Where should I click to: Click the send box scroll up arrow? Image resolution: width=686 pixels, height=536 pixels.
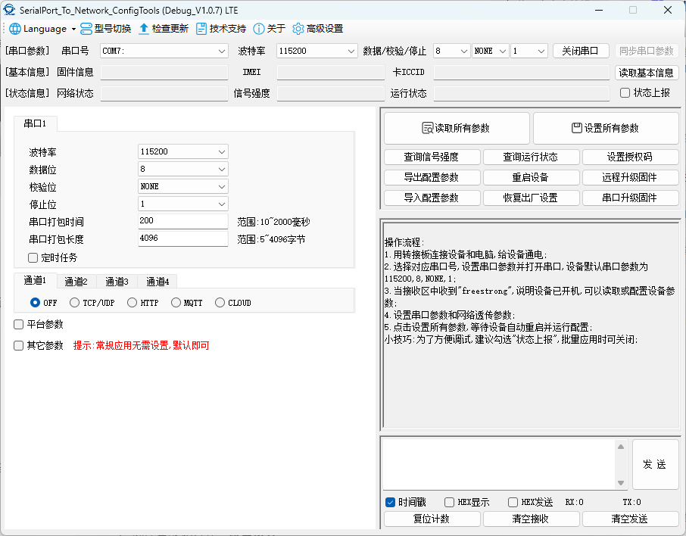click(x=621, y=447)
